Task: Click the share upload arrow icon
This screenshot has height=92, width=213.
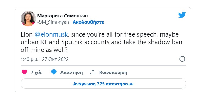Action: coord(93,72)
